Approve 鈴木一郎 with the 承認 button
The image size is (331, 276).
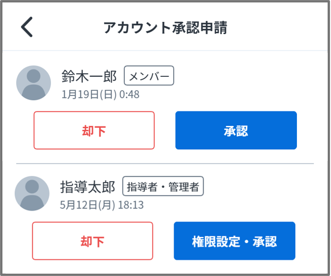tap(236, 131)
